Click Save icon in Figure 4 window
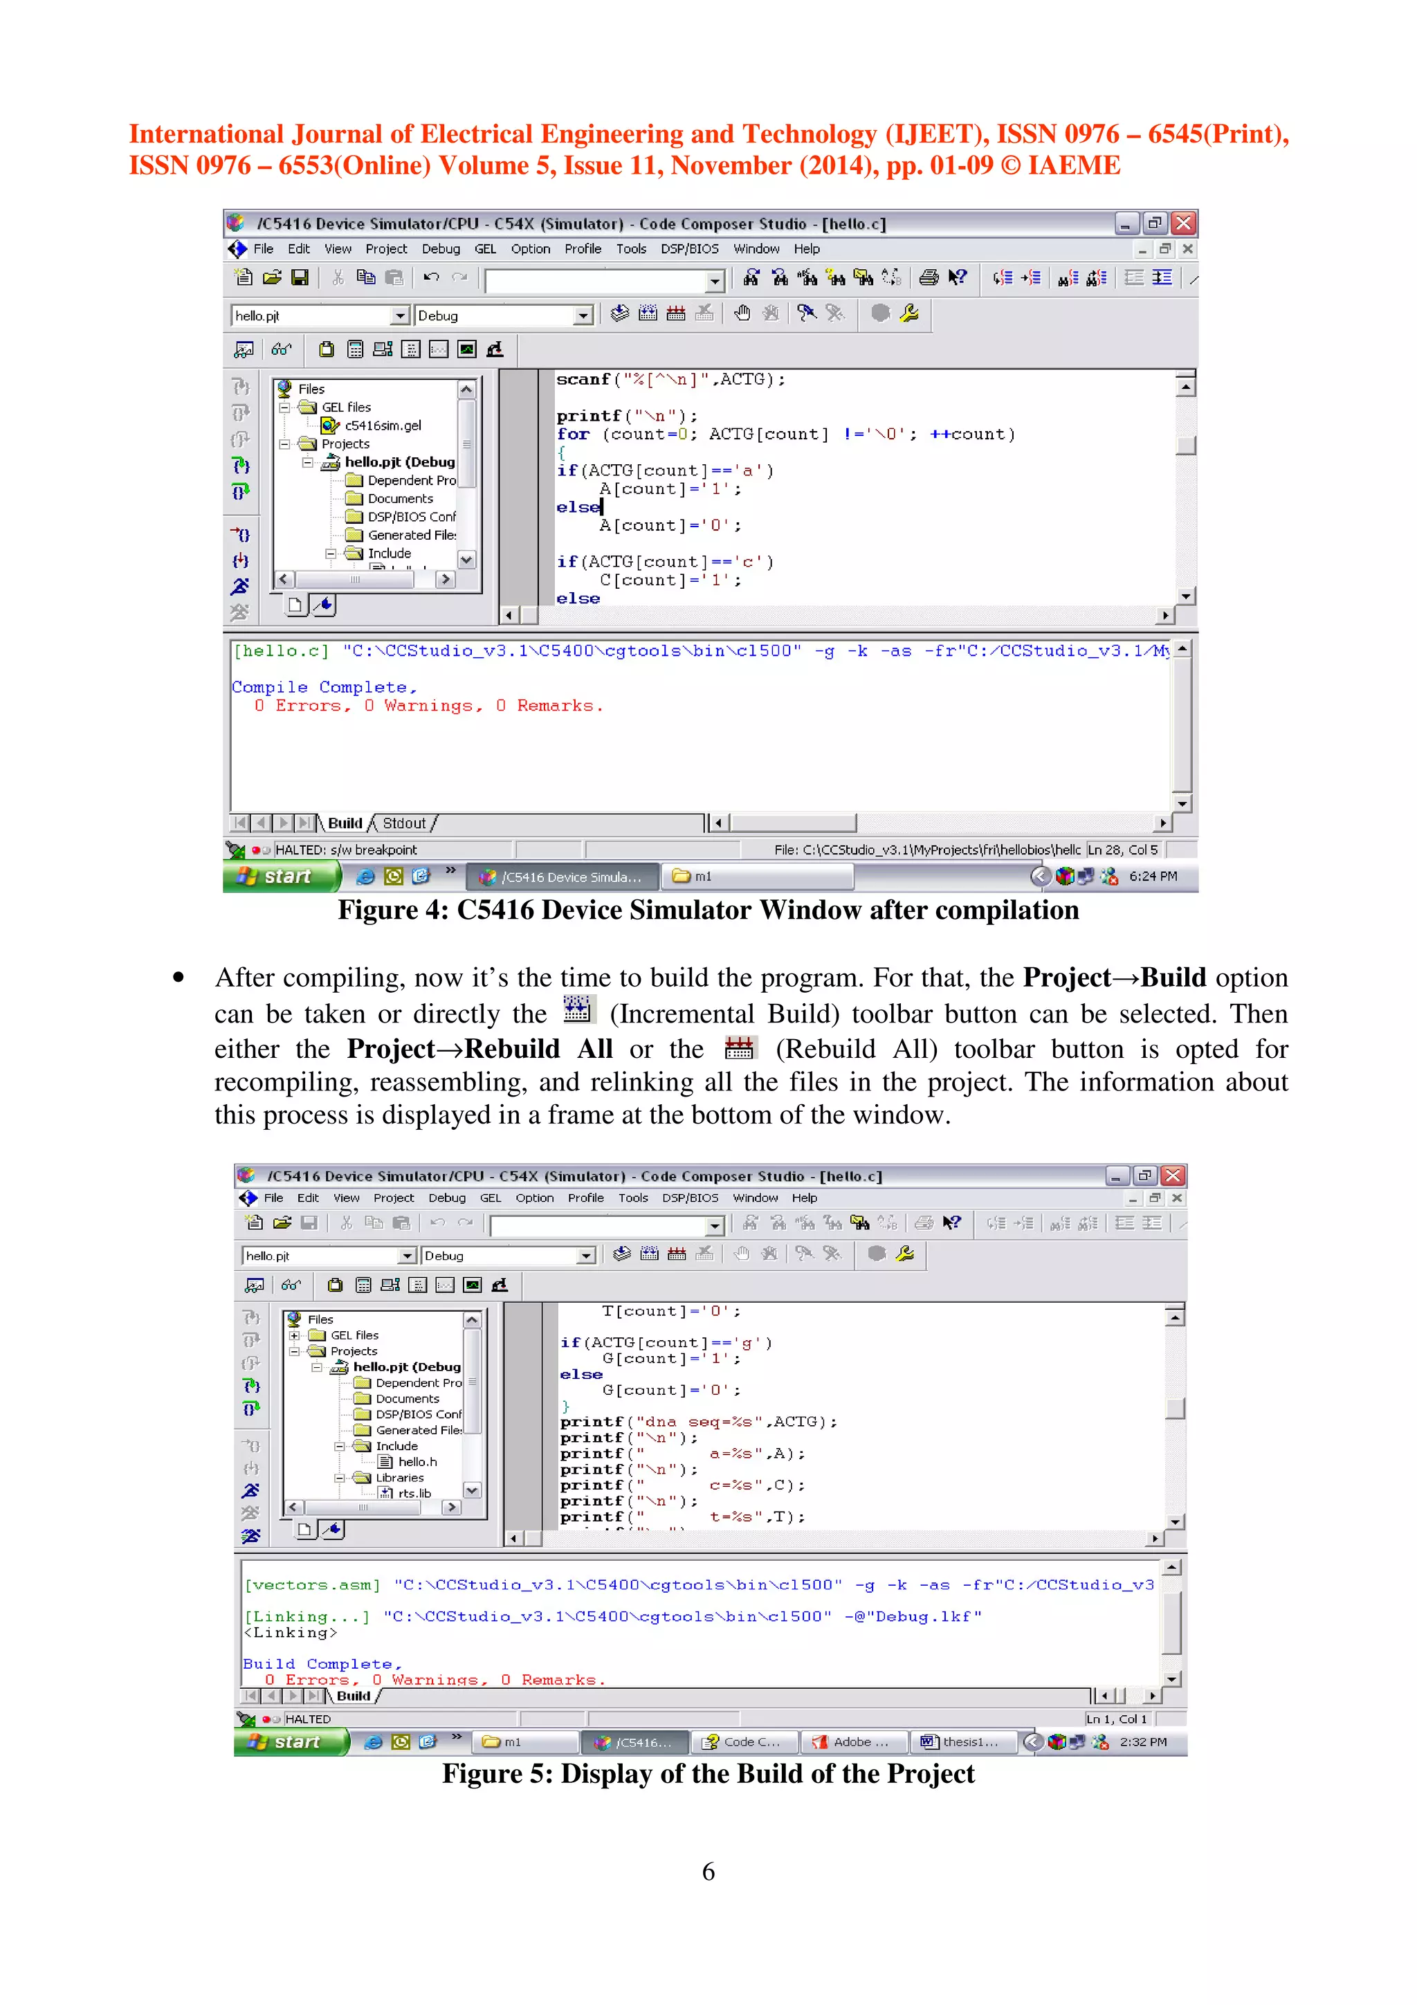This screenshot has height=2005, width=1417. 300,277
